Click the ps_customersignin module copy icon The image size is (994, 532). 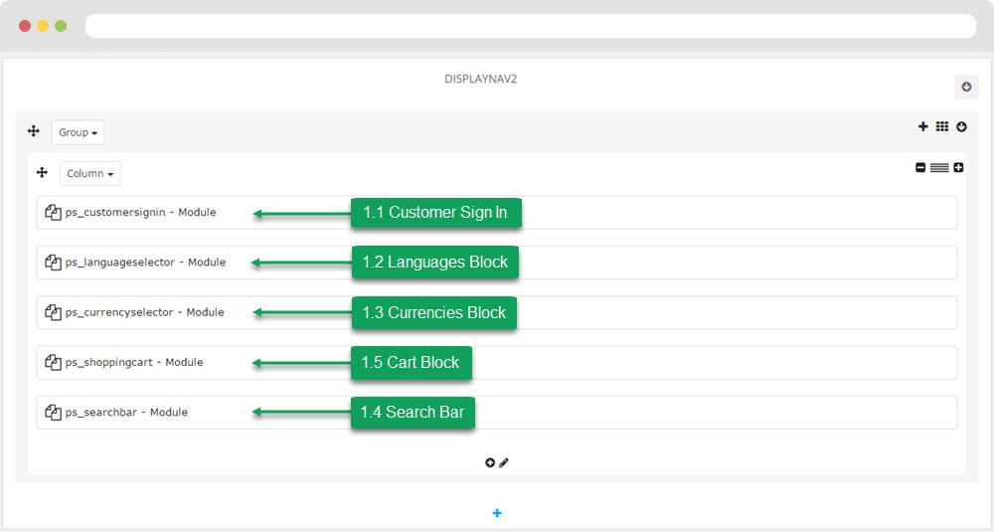point(54,212)
